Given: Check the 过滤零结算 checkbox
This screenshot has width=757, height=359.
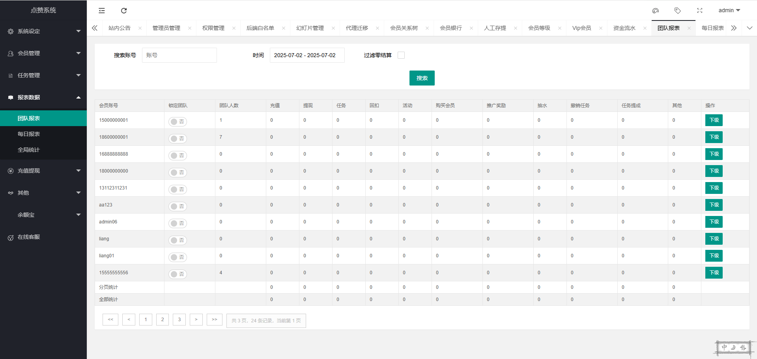Looking at the screenshot, I should (401, 55).
